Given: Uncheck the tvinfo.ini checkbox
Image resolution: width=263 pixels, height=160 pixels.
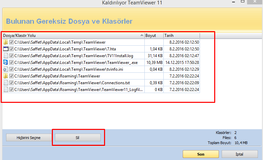Looking at the screenshot, I should click(11, 69).
